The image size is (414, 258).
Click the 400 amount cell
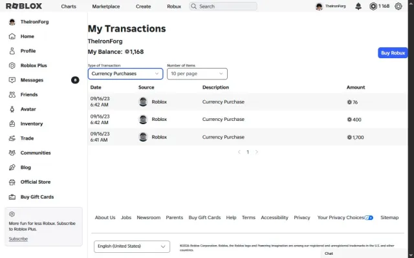[x=354, y=120]
